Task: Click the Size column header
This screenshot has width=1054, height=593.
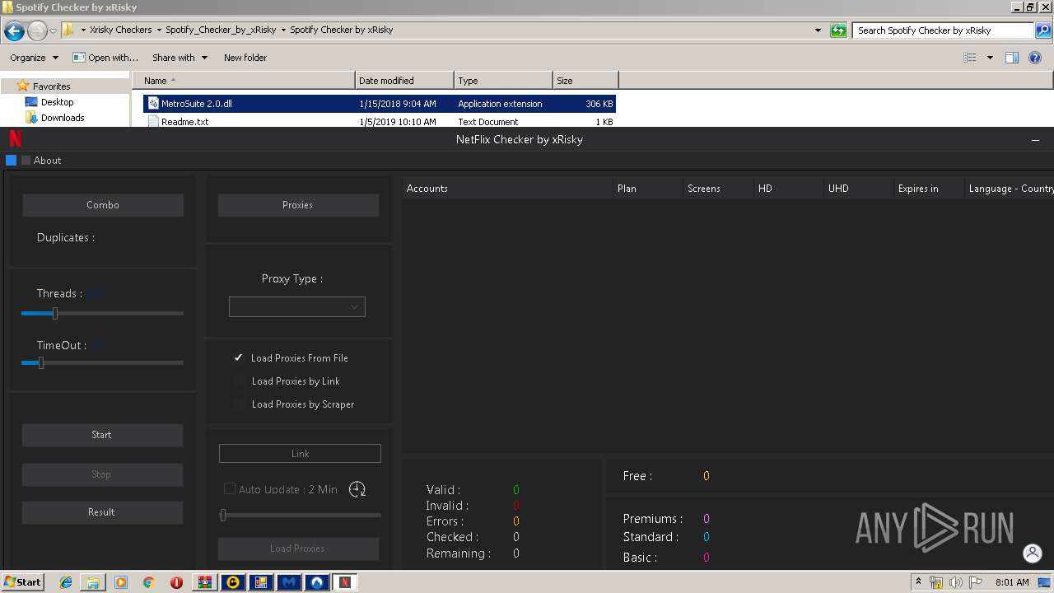Action: tap(585, 81)
